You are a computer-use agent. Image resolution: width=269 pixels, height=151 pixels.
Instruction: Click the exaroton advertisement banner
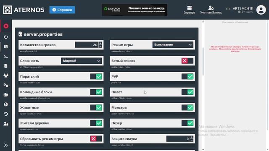(134, 10)
